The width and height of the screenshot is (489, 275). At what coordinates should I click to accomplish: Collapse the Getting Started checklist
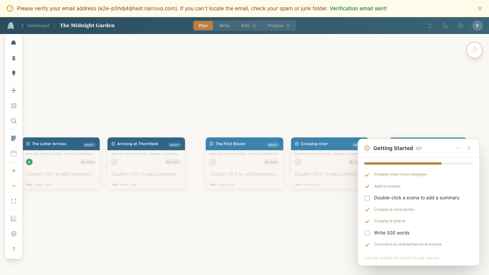458,148
